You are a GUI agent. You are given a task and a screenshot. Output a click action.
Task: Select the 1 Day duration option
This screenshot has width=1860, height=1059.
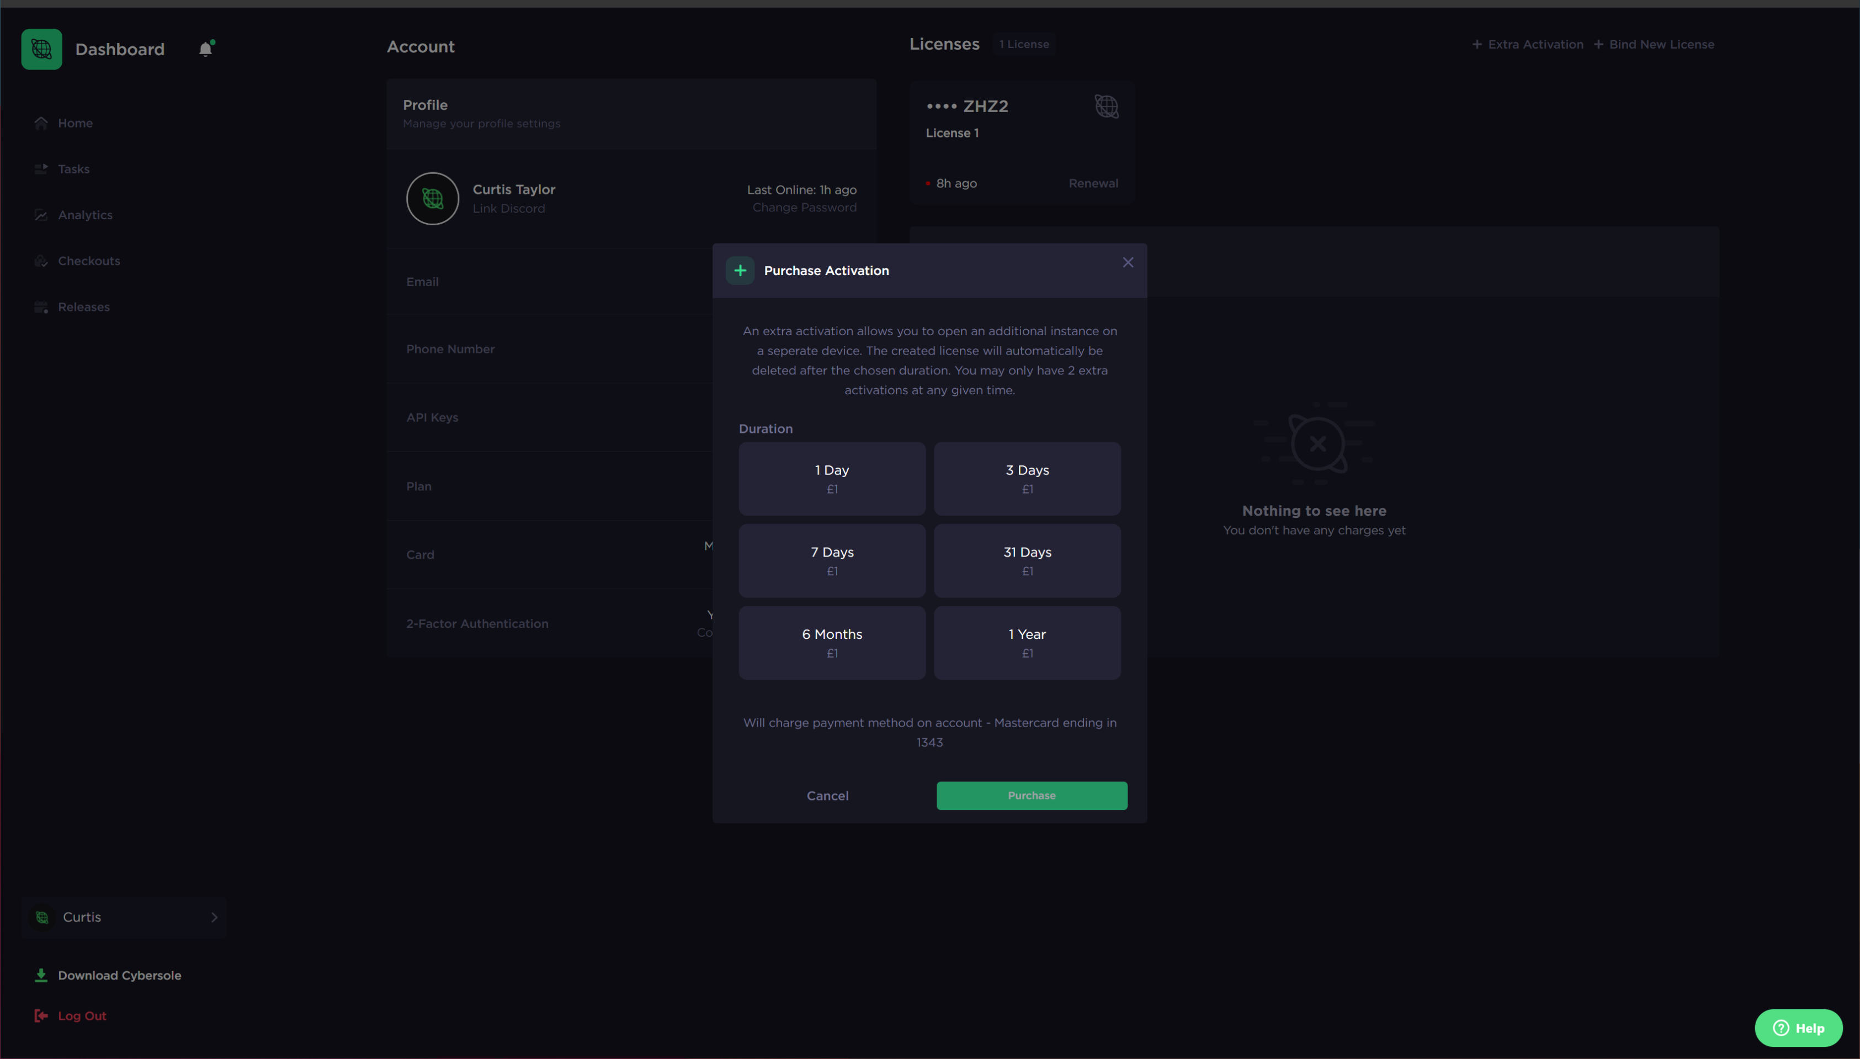[x=832, y=479]
